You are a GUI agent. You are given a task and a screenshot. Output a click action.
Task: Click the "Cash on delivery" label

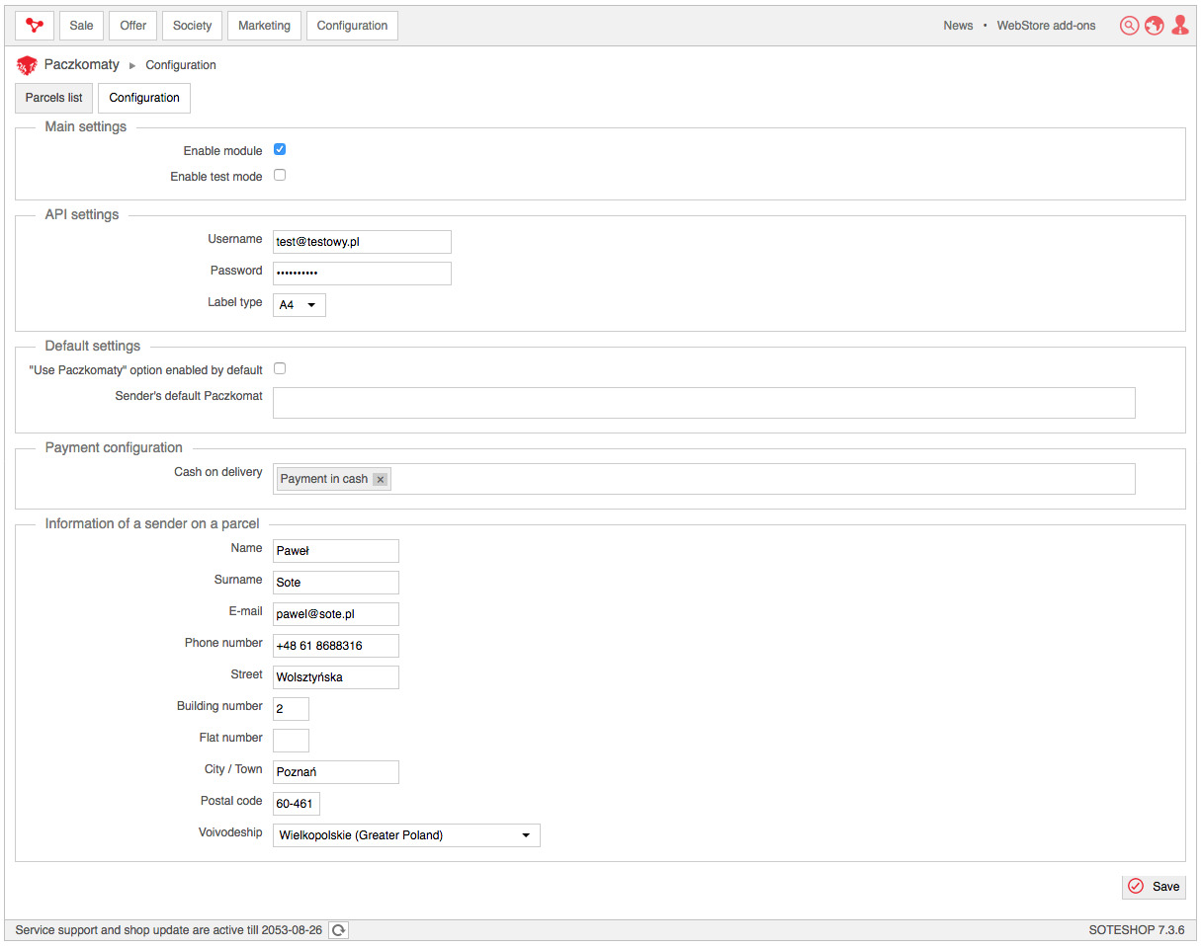pos(218,472)
